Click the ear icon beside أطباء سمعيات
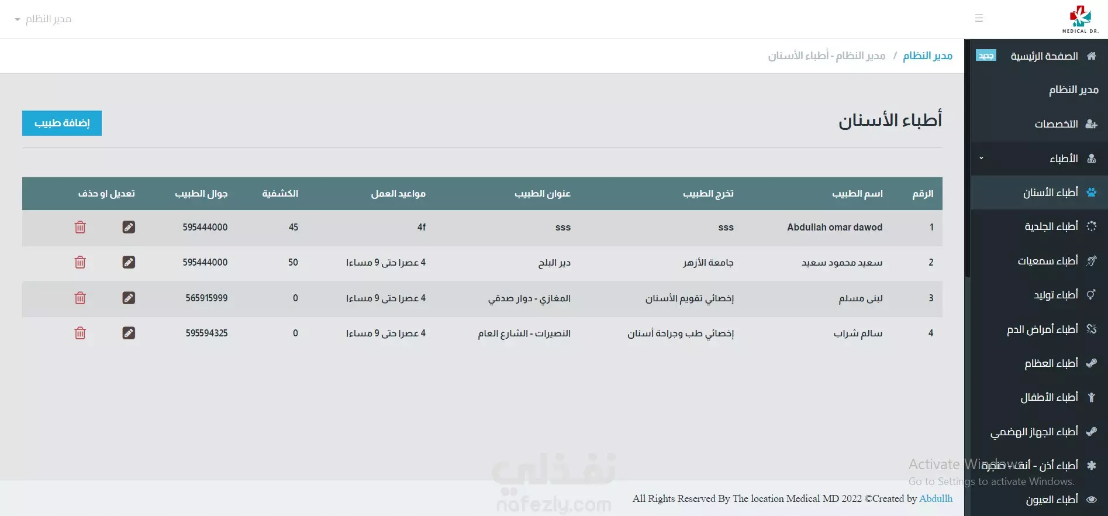This screenshot has width=1108, height=516. point(1091,260)
